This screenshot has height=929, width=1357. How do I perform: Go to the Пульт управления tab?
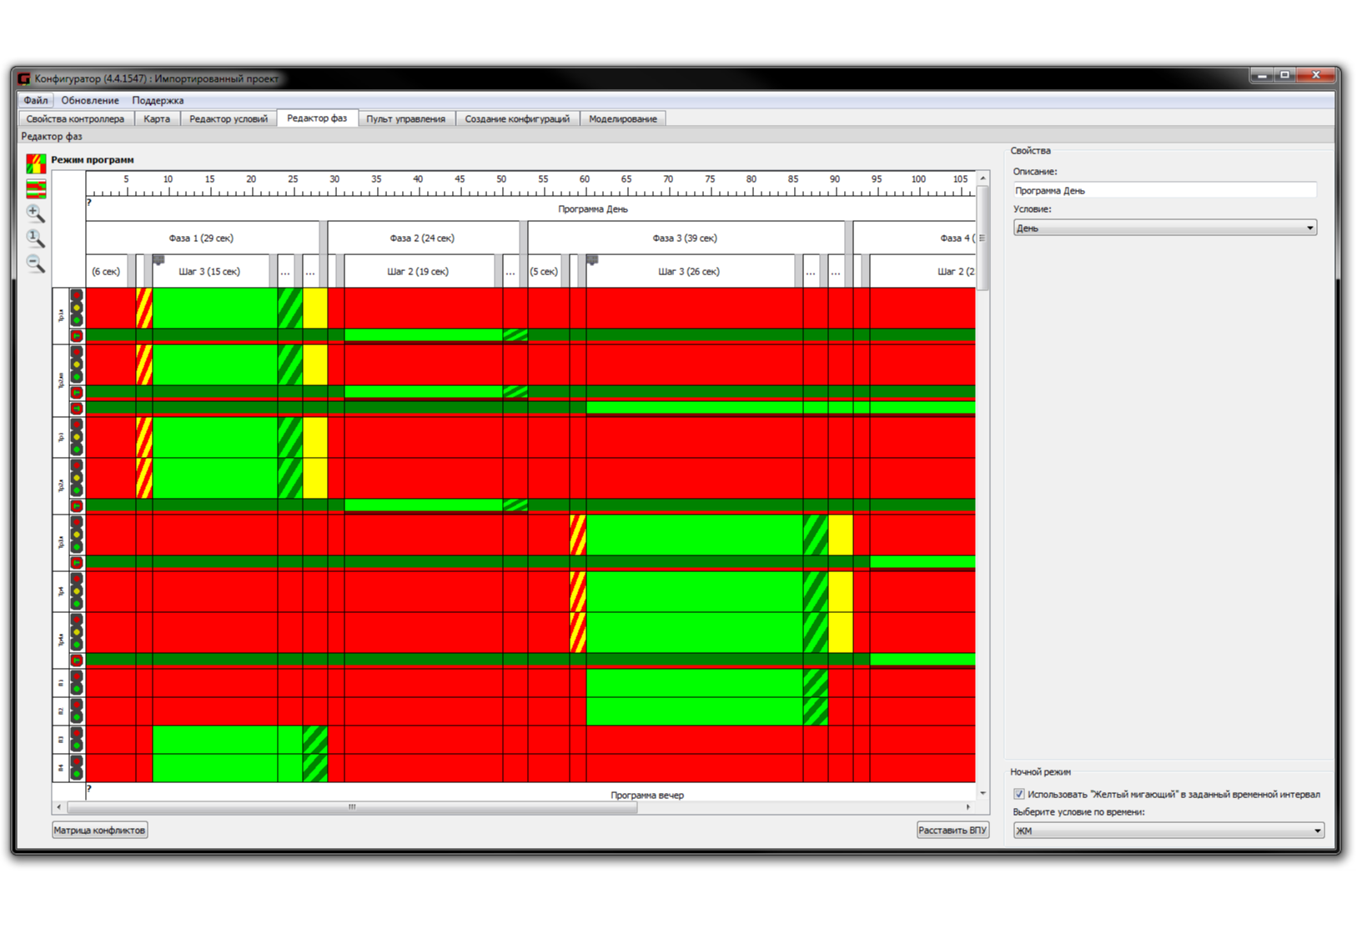(406, 118)
